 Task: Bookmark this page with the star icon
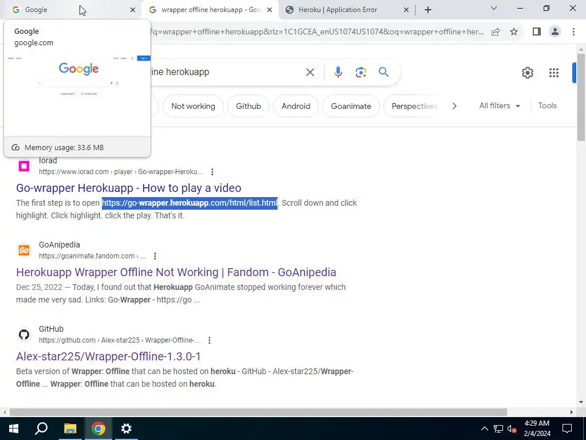click(514, 32)
